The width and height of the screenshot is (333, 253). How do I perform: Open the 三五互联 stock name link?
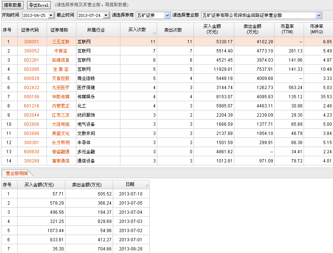61,42
